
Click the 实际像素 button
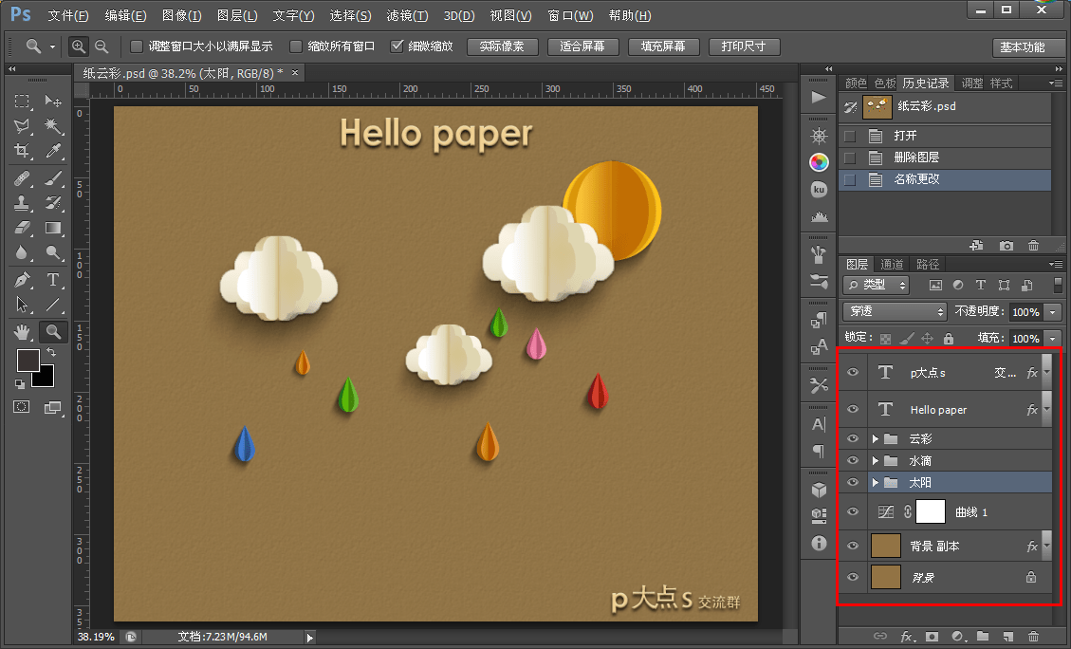coord(502,46)
